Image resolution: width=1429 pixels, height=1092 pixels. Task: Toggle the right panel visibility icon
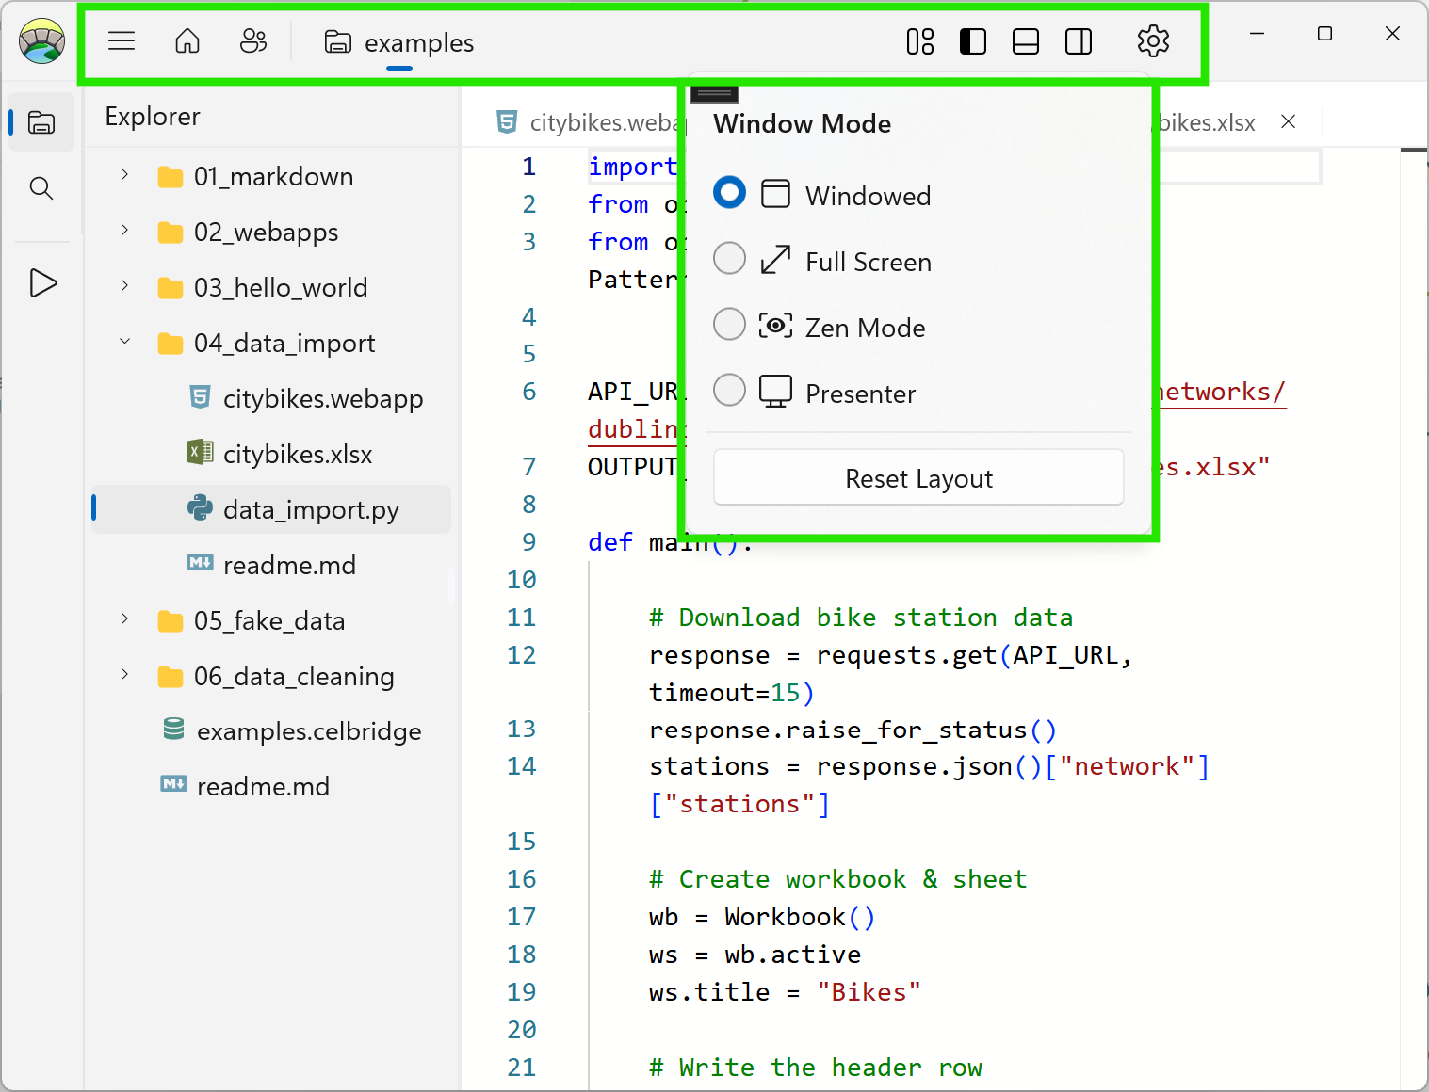pos(1078,40)
